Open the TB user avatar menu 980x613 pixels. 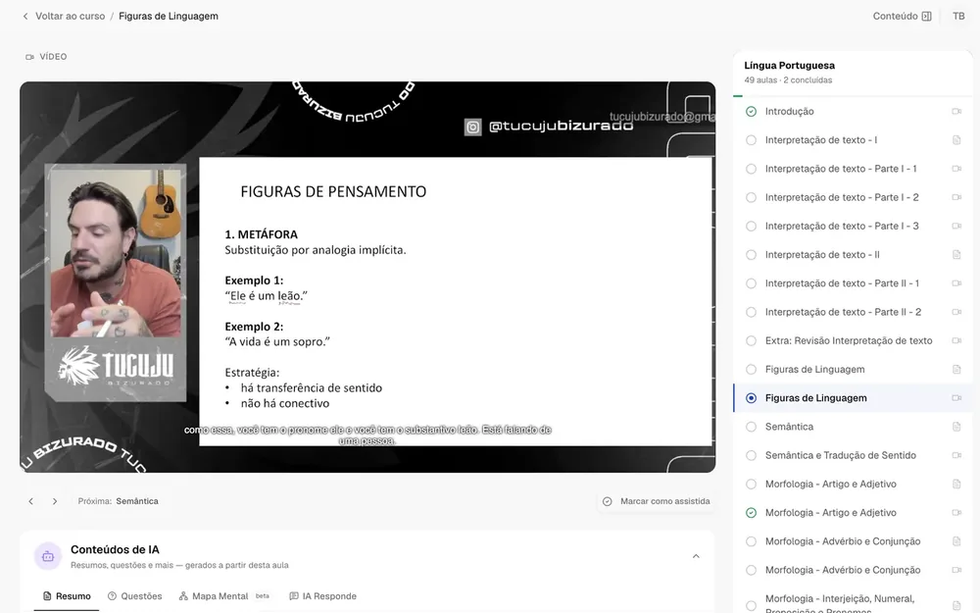(x=958, y=17)
